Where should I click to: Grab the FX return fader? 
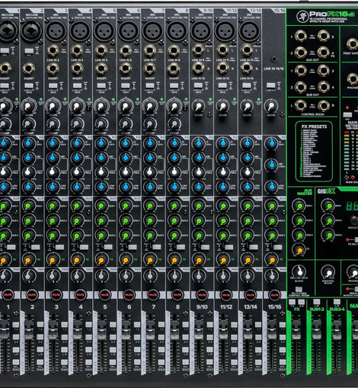click(296, 329)
